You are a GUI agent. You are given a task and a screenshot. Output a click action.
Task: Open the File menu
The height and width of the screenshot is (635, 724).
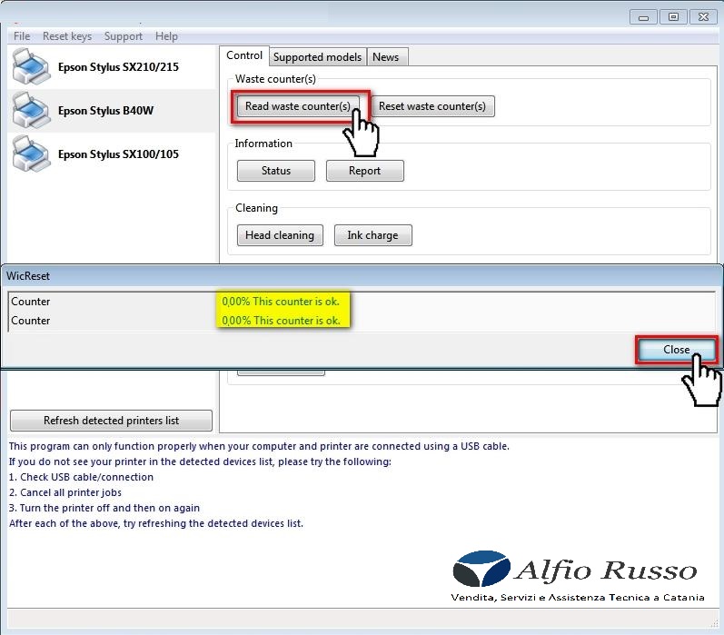(22, 36)
